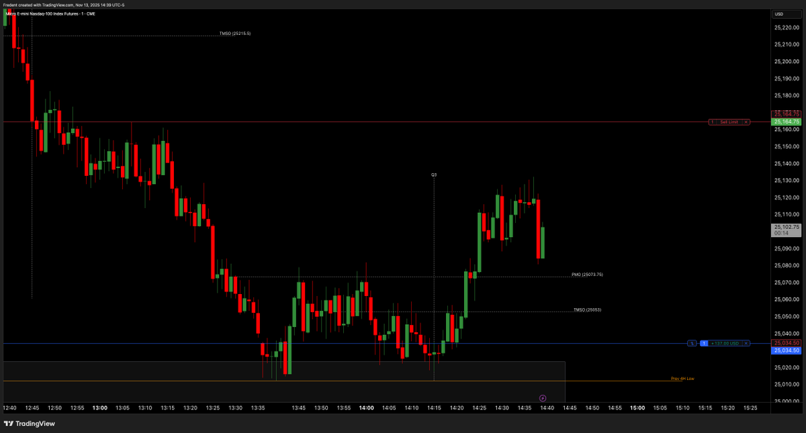Click the Q3 vertical line label

coord(434,175)
